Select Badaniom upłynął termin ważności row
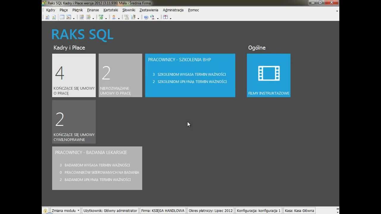This screenshot has width=381, height=214. pyautogui.click(x=95, y=180)
